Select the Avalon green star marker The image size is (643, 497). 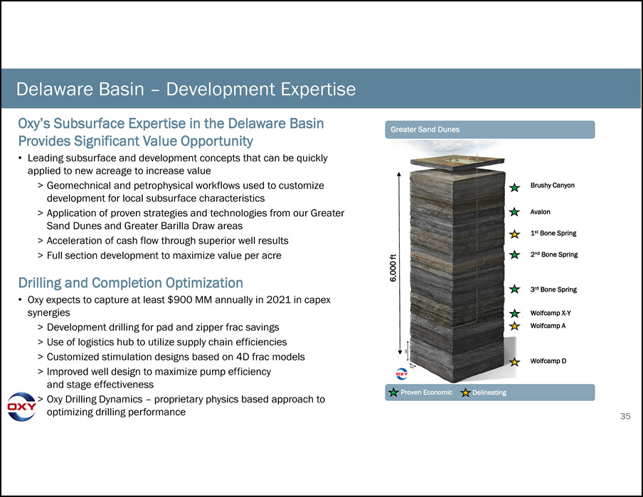[515, 212]
